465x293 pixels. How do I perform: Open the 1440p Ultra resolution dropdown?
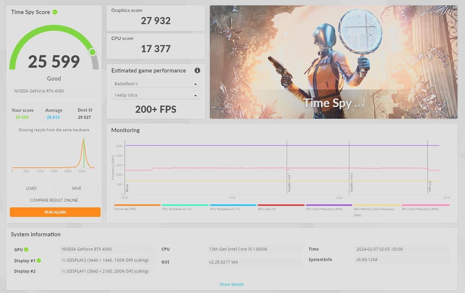pyautogui.click(x=156, y=95)
